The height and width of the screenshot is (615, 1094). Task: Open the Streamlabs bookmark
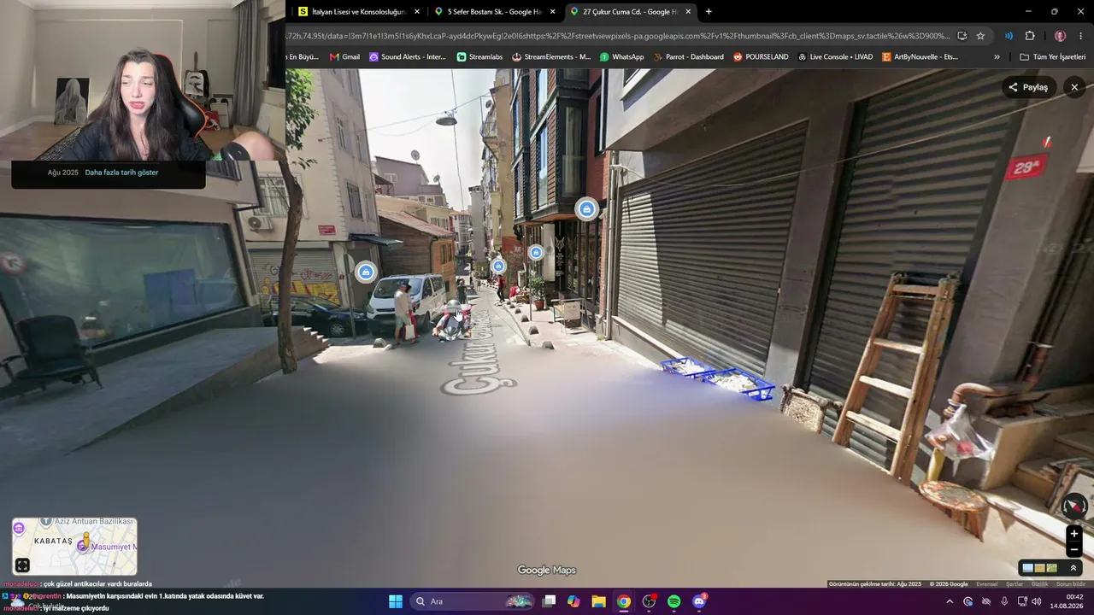point(479,57)
